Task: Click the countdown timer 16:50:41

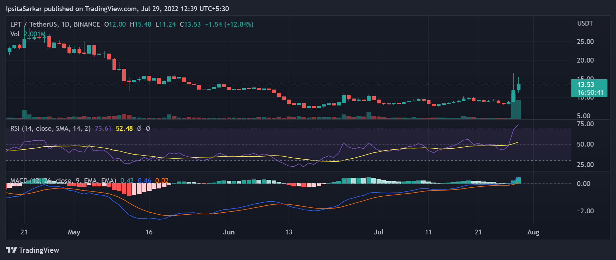Action: [x=590, y=92]
